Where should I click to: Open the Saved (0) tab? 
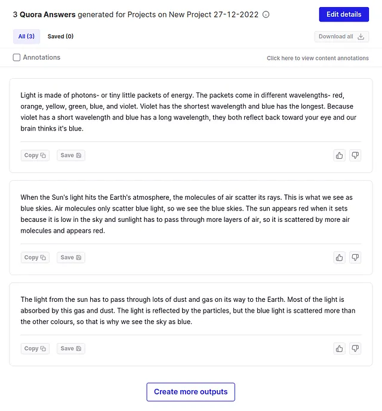(60, 36)
